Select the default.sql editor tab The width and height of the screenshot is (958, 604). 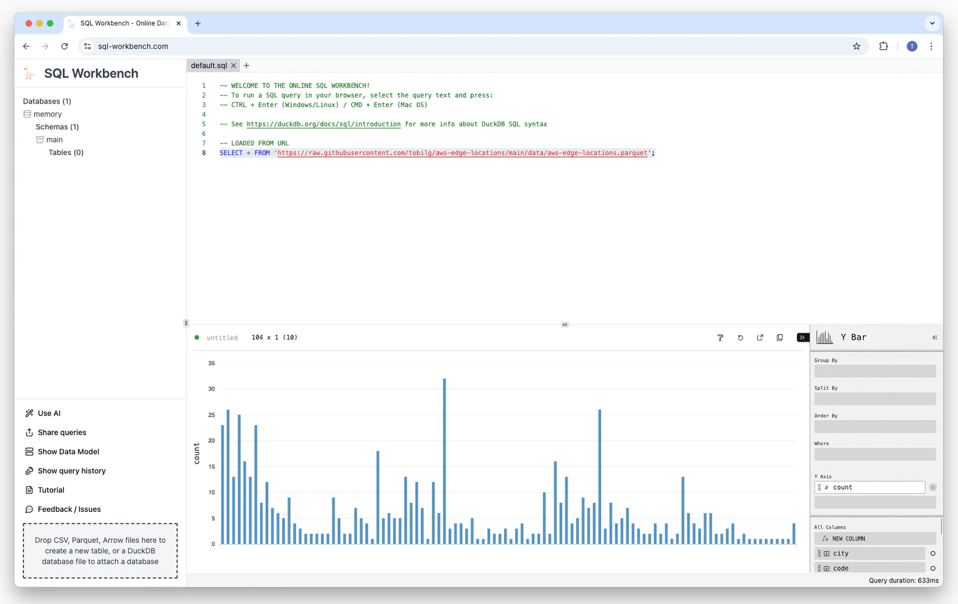click(x=209, y=66)
